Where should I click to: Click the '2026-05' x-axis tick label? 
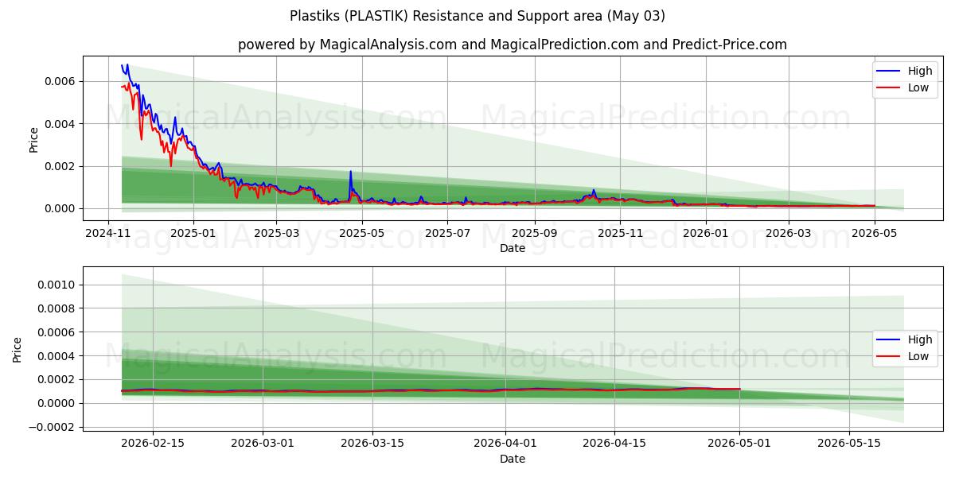pos(875,233)
